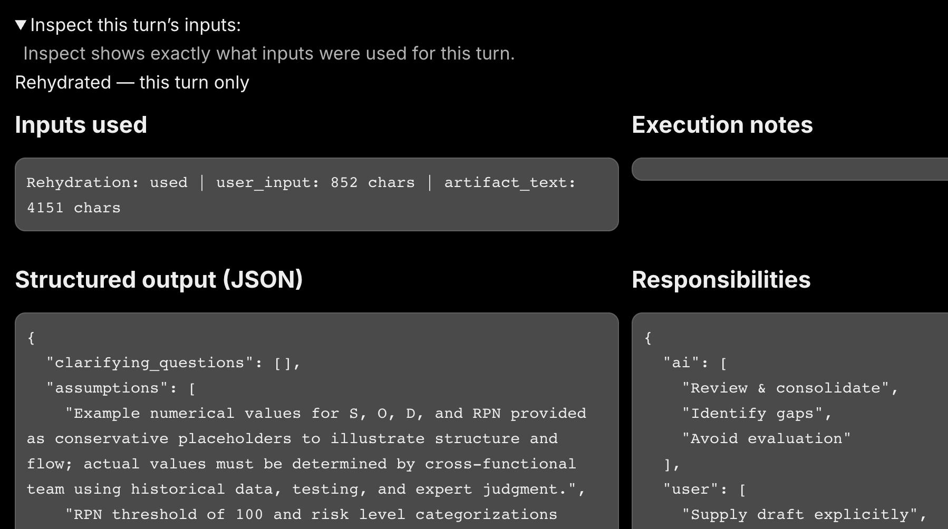The width and height of the screenshot is (948, 529).
Task: Click the "Review & consolidate" entry
Action: point(791,388)
